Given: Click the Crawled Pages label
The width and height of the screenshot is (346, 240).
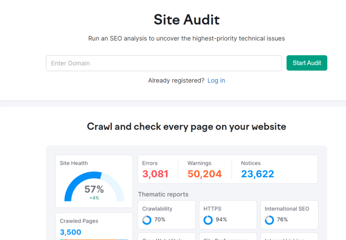Looking at the screenshot, I should [x=79, y=221].
